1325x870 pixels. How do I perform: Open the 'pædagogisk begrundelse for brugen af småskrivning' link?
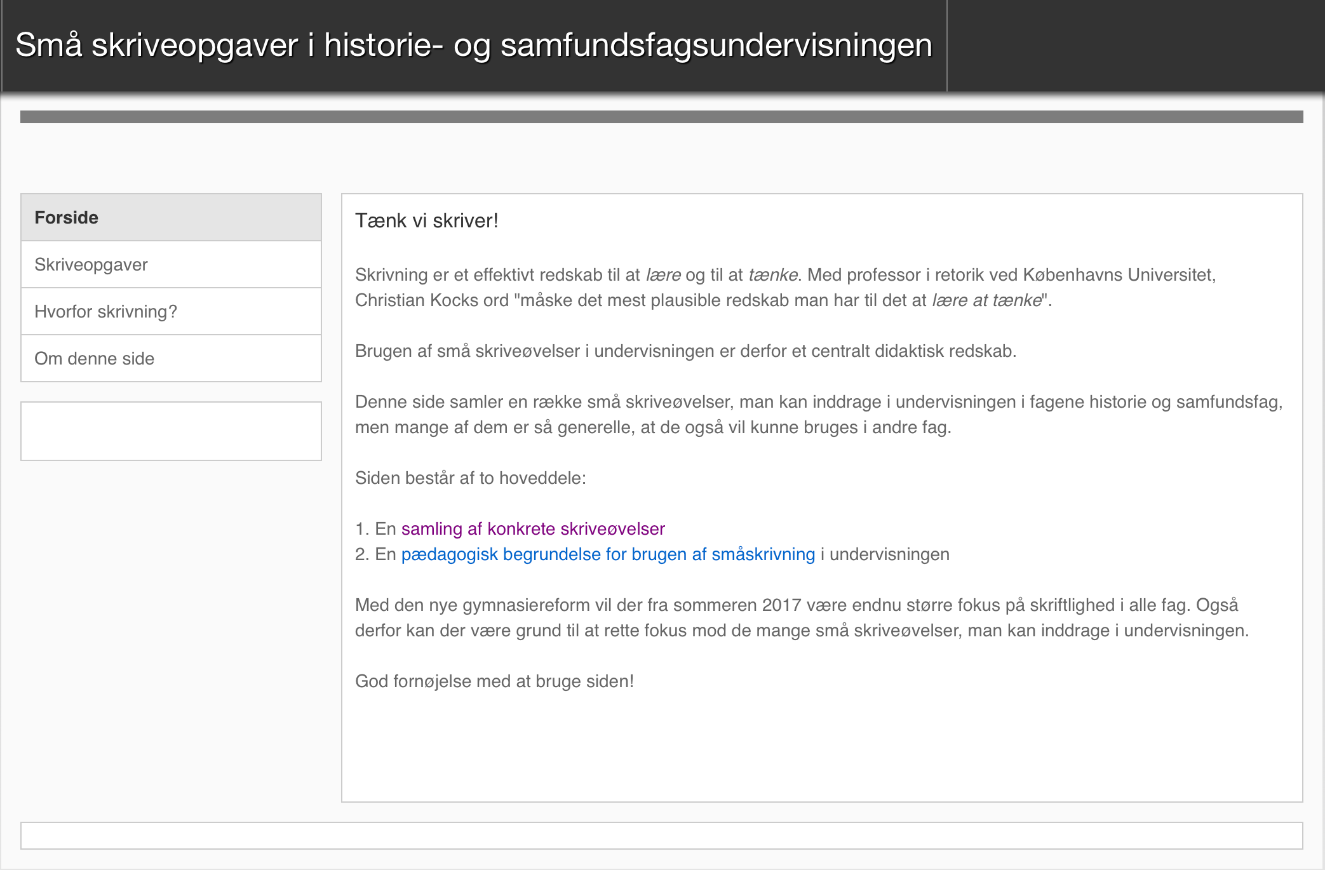pos(608,554)
